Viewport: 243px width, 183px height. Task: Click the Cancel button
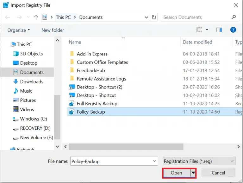tap(218, 173)
